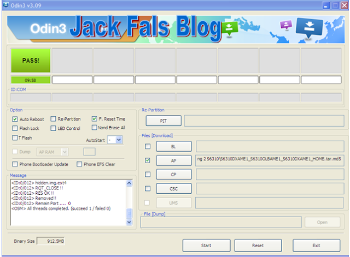Toggle the Auto Reboot checkbox
The image size is (350, 257).
tap(15, 119)
